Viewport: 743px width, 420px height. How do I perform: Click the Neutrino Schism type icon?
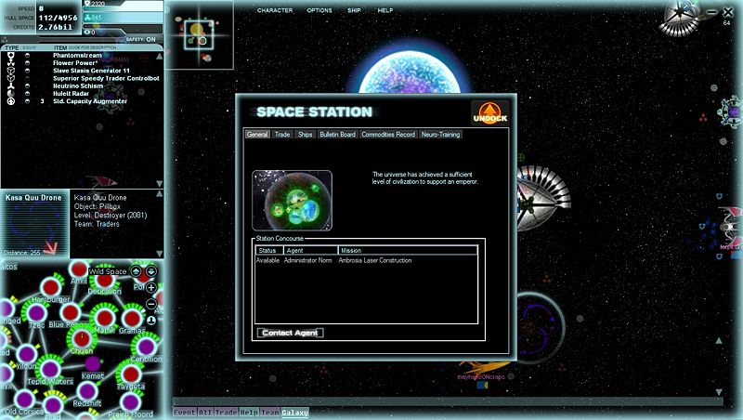pyautogui.click(x=11, y=85)
